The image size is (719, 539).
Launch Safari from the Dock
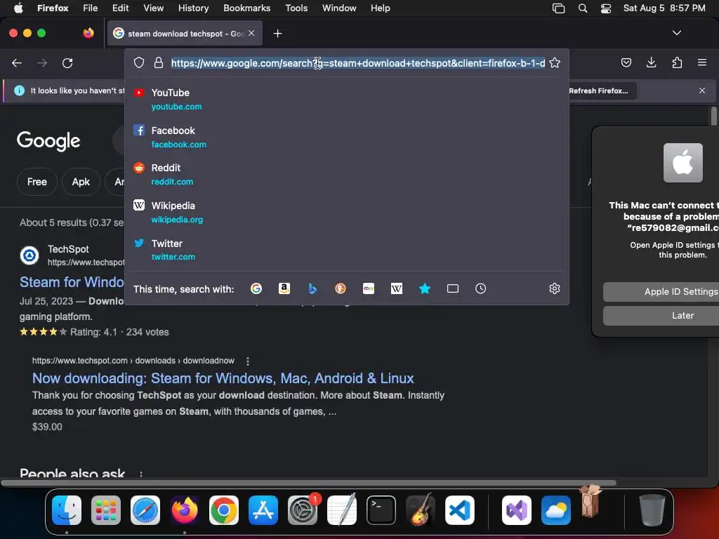click(145, 510)
